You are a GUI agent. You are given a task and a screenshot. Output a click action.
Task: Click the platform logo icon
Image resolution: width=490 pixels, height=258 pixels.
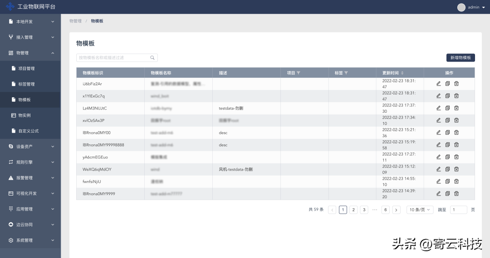click(x=10, y=6)
